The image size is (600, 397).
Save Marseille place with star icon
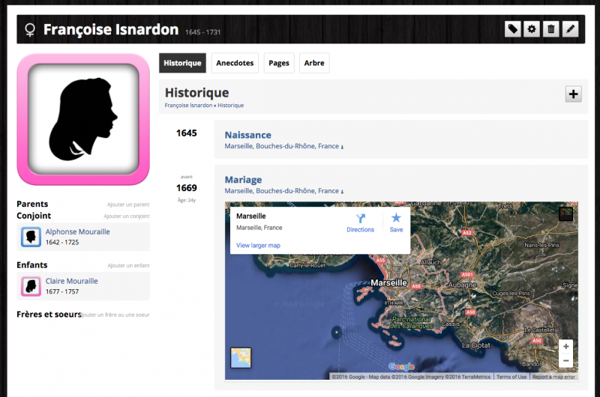coord(396,218)
